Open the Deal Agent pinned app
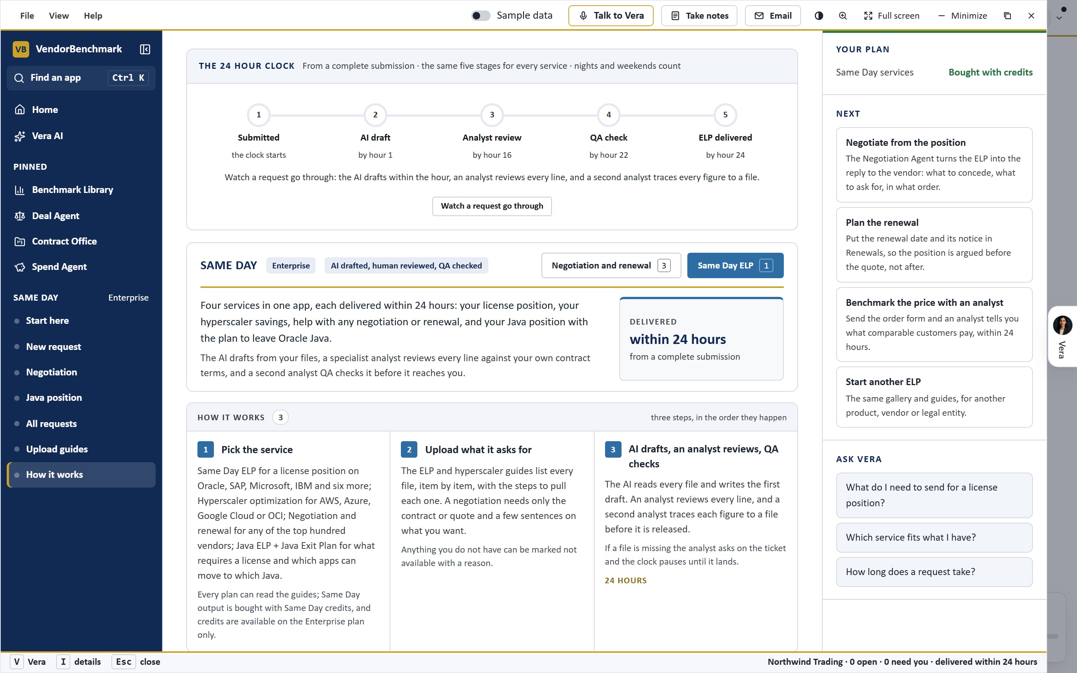The image size is (1077, 673). point(81,216)
